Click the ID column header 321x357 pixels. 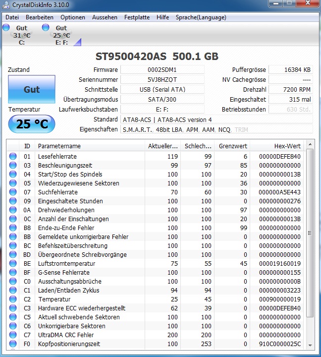click(x=27, y=146)
